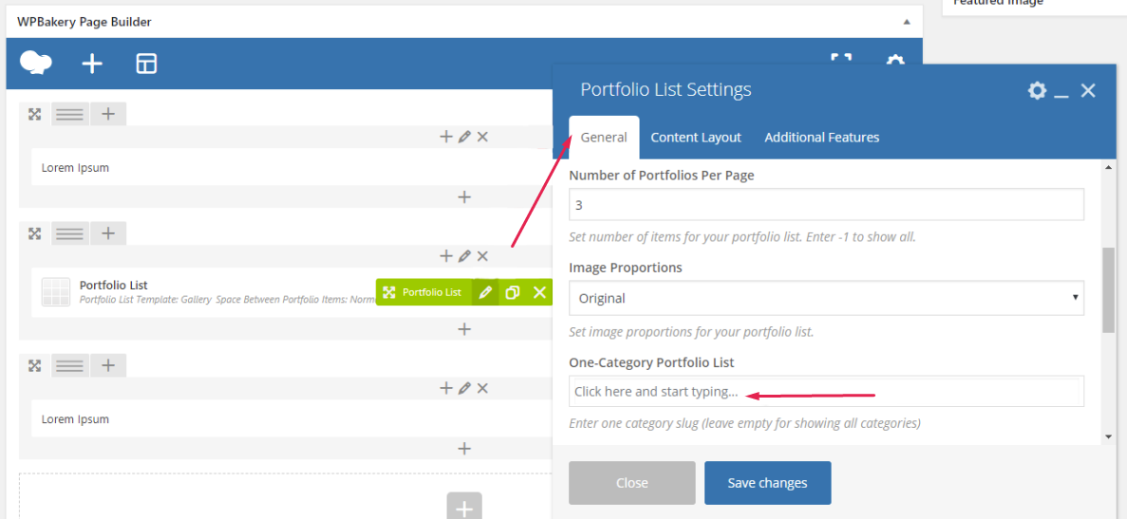
Task: Open the Templates layout icon
Action: pos(146,64)
